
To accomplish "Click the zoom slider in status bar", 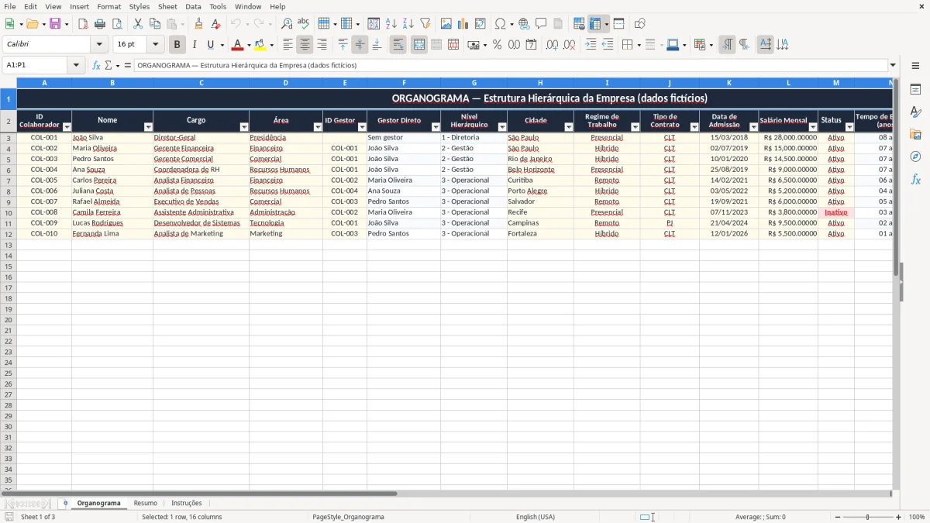I will (867, 517).
